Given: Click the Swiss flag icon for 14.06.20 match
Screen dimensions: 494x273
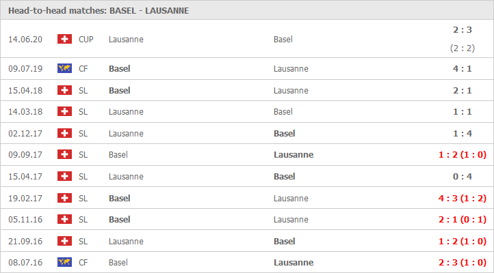Looking at the screenshot, I should [64, 39].
